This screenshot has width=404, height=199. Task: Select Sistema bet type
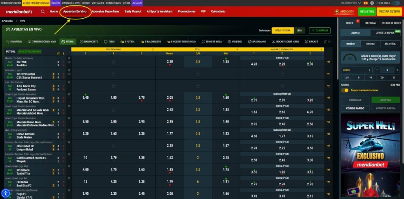click(370, 44)
